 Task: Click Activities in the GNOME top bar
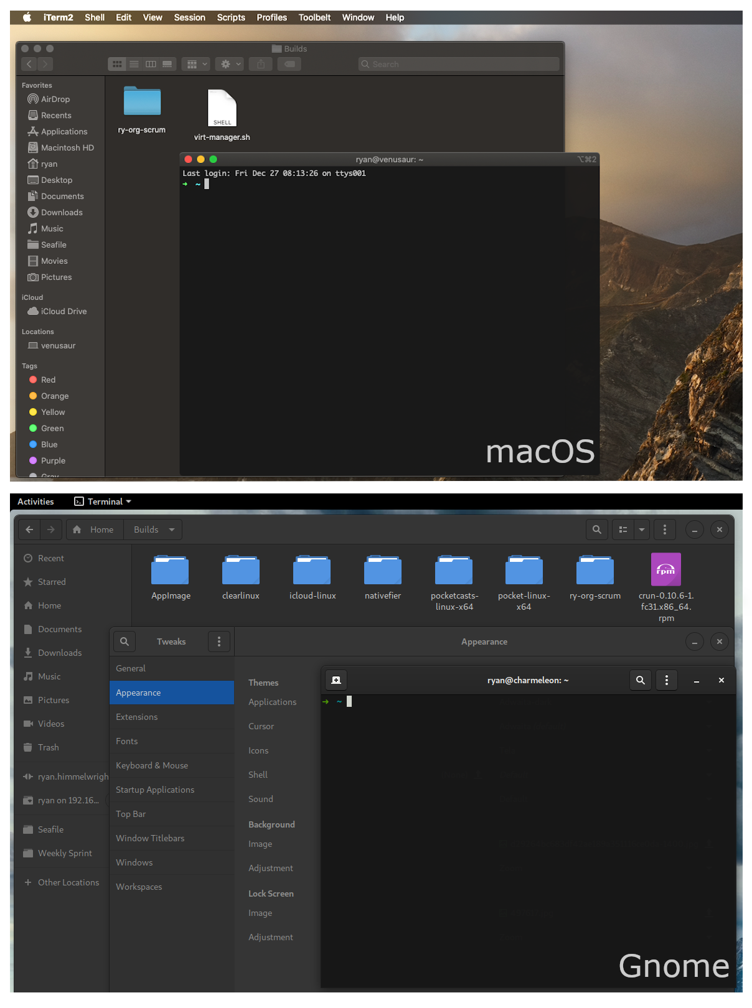click(35, 502)
